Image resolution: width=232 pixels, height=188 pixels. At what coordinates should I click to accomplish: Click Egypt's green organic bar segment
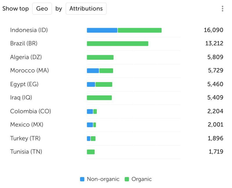click(104, 84)
